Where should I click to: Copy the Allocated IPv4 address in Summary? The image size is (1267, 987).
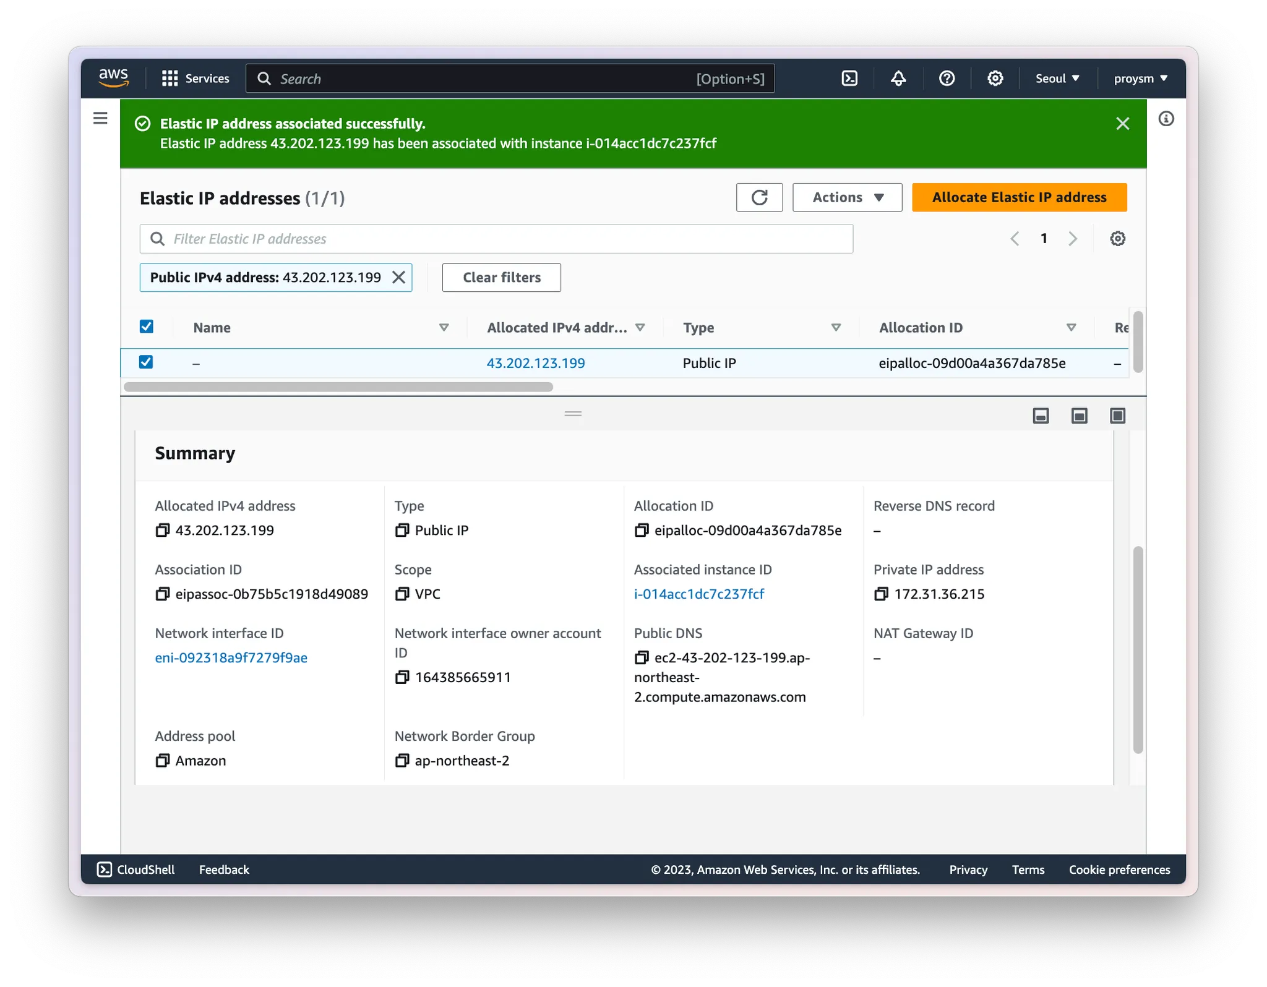[162, 531]
